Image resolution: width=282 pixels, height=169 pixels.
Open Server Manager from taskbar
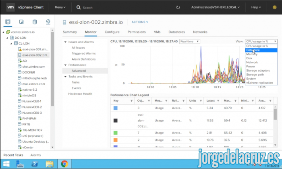pyautogui.click(x=20, y=164)
